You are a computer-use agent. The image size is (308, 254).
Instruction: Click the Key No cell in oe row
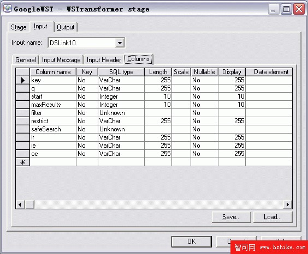(87, 154)
